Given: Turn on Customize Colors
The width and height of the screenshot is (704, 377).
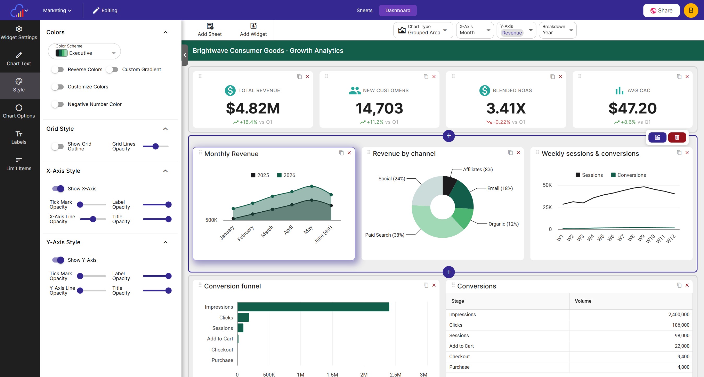Looking at the screenshot, I should (58, 87).
